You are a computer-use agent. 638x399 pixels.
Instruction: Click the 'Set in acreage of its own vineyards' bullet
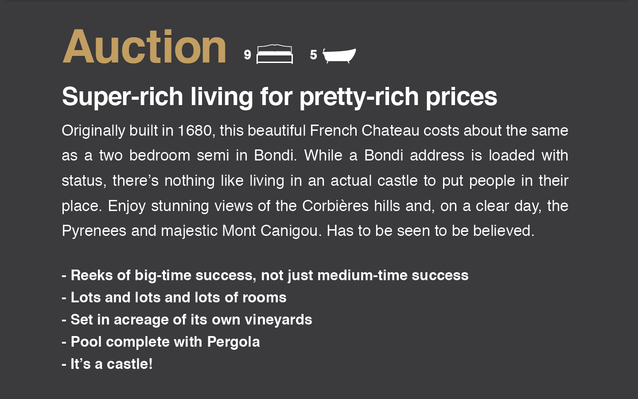tap(187, 320)
